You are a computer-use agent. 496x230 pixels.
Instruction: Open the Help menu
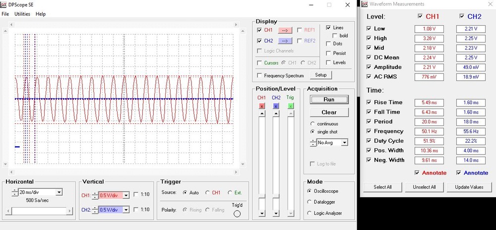tap(41, 14)
